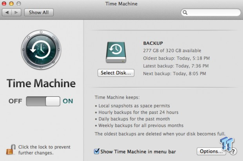Uncheck Show Time Machine in menu bar
Screen dimensions: 243x161
96,151
